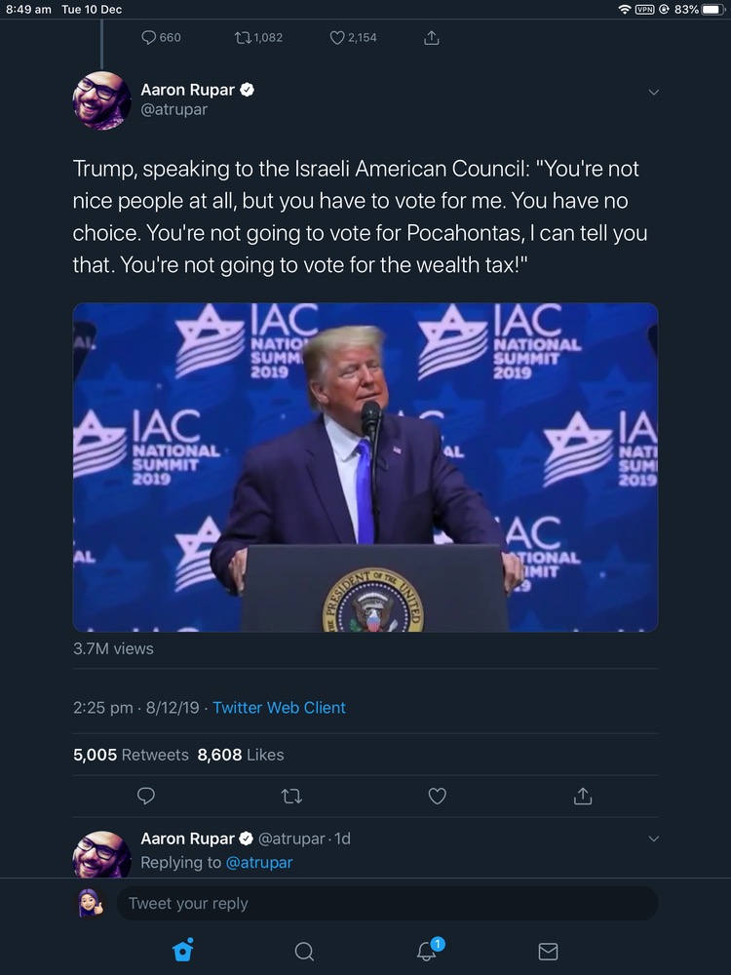Open the @atrupar mention link in reply
Viewport: 731px width, 975px height.
(258, 862)
